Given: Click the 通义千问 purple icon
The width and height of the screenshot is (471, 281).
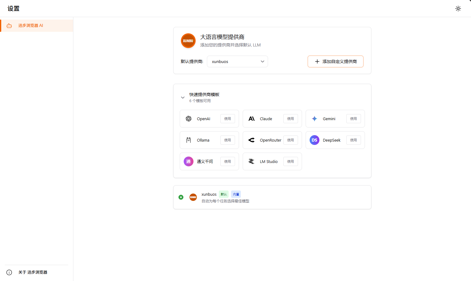Looking at the screenshot, I should [x=189, y=161].
